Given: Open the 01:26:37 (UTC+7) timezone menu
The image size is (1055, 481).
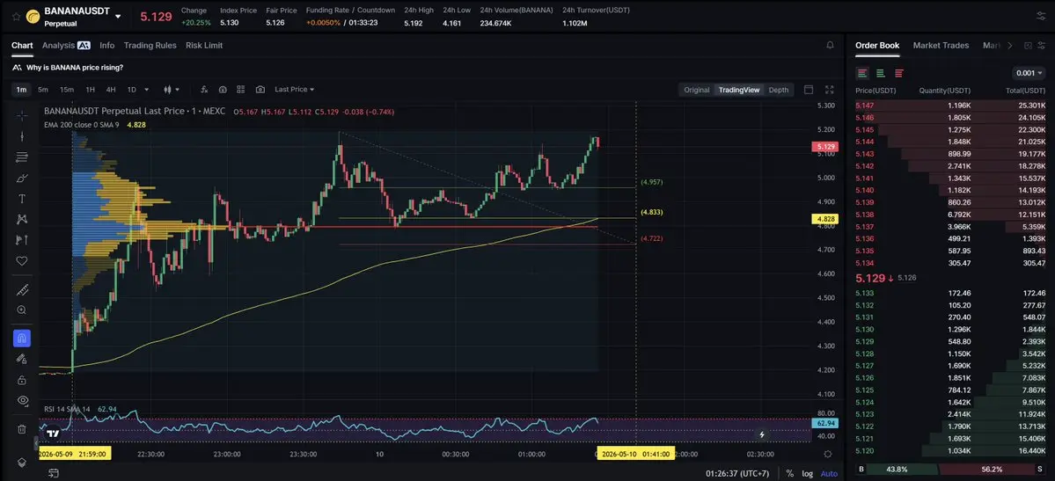Looking at the screenshot, I should pos(737,474).
